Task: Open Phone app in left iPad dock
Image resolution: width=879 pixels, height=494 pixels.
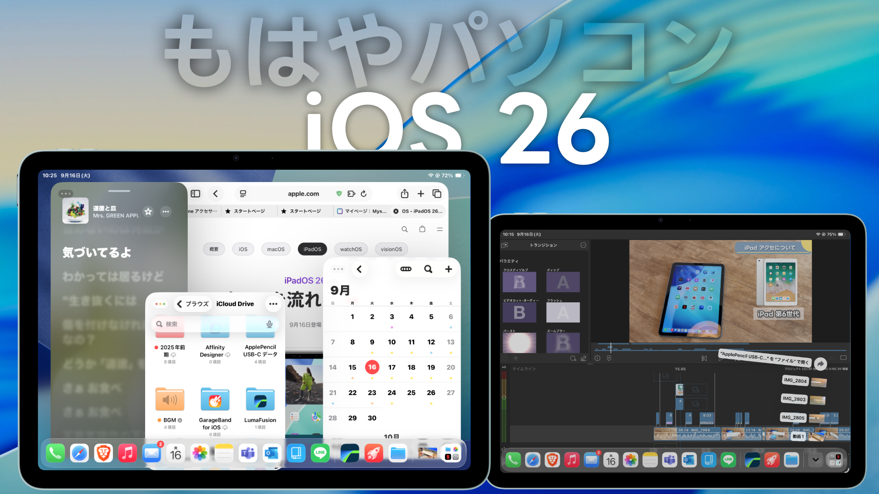Action: (x=55, y=453)
